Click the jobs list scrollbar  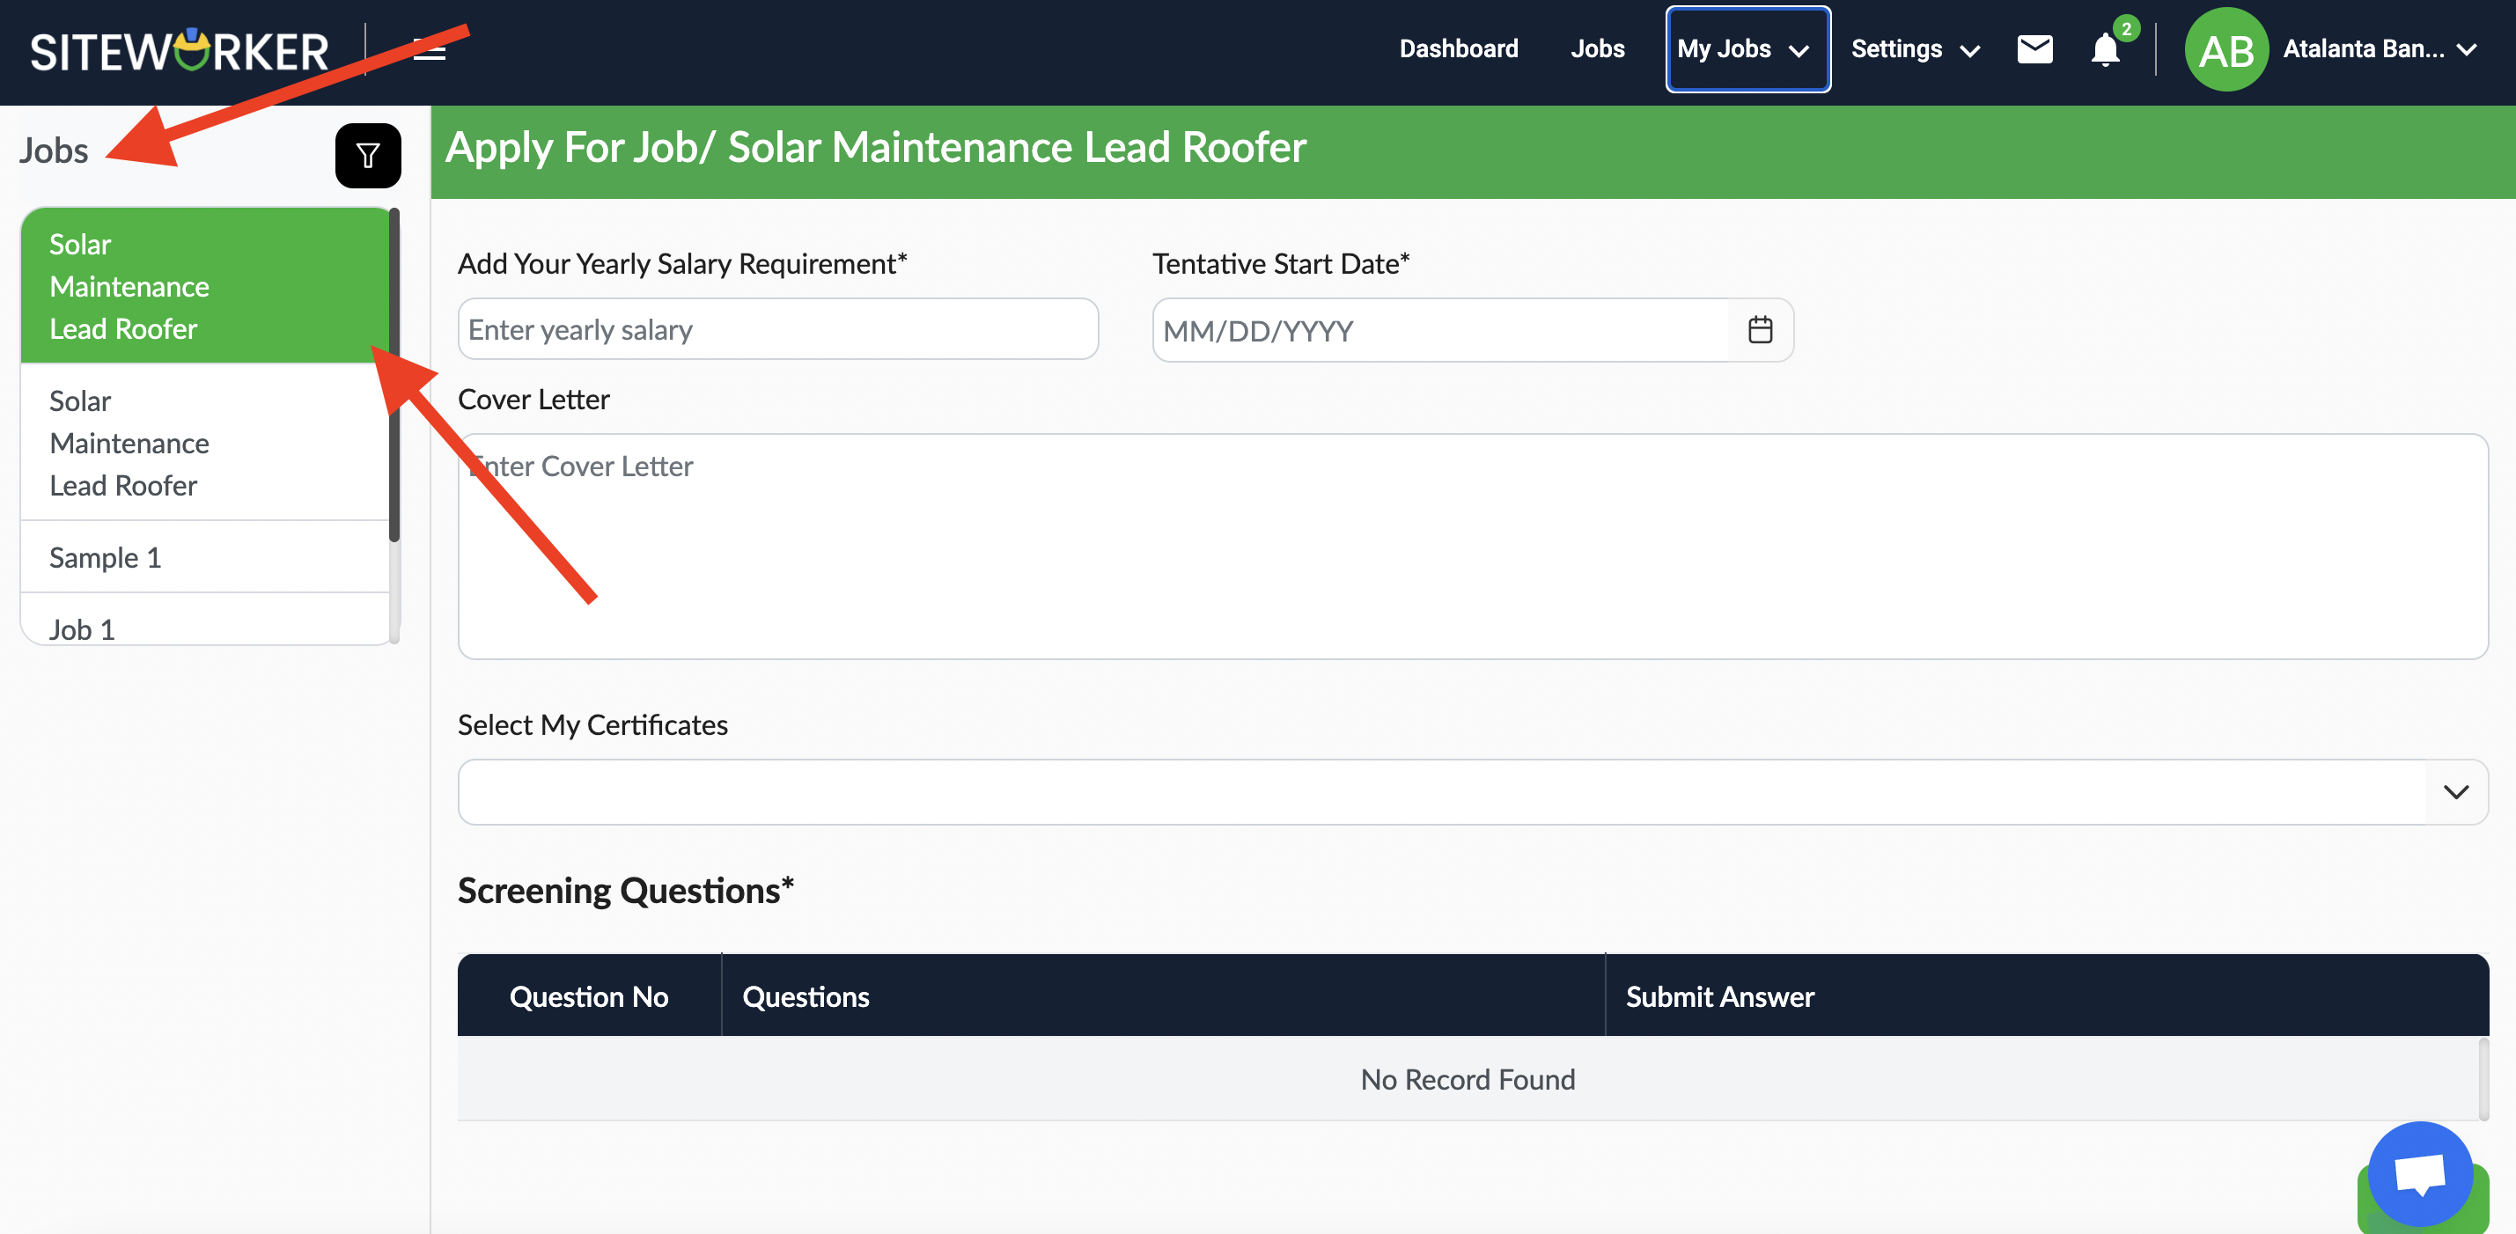pyautogui.click(x=394, y=376)
